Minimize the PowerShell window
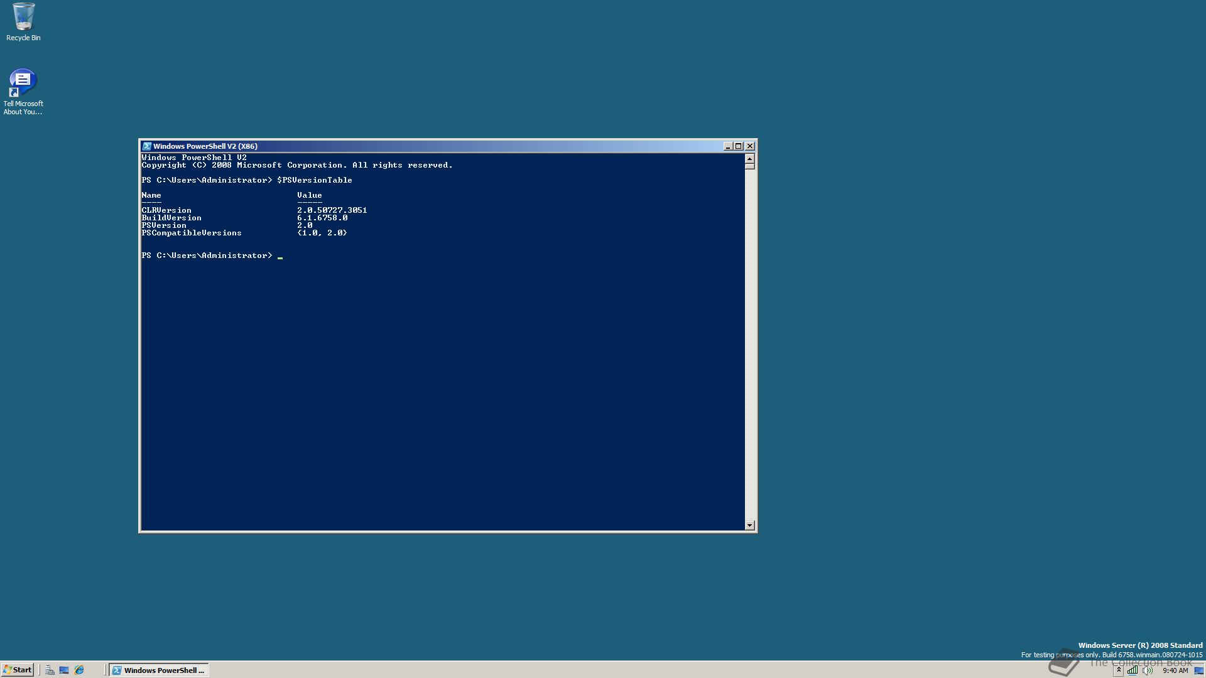The height and width of the screenshot is (678, 1206). click(x=727, y=146)
